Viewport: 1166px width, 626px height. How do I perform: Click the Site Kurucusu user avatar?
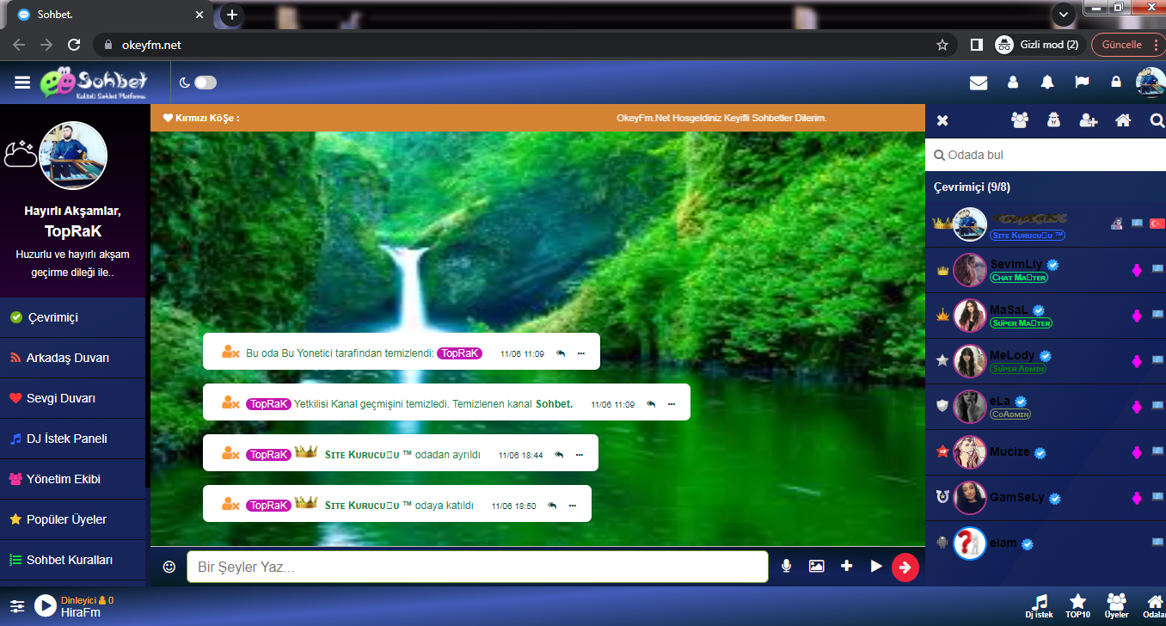tap(969, 224)
